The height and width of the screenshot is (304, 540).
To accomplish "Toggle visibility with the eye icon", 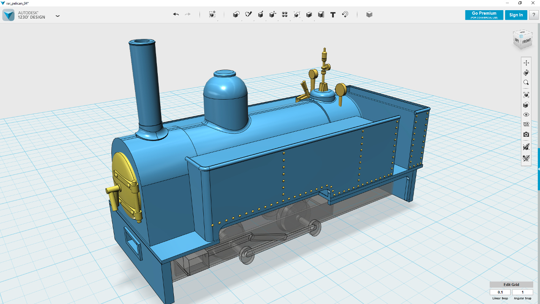I will [526, 114].
